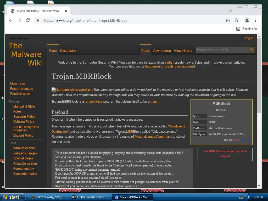Open a new tab with plus button

coord(76,11)
